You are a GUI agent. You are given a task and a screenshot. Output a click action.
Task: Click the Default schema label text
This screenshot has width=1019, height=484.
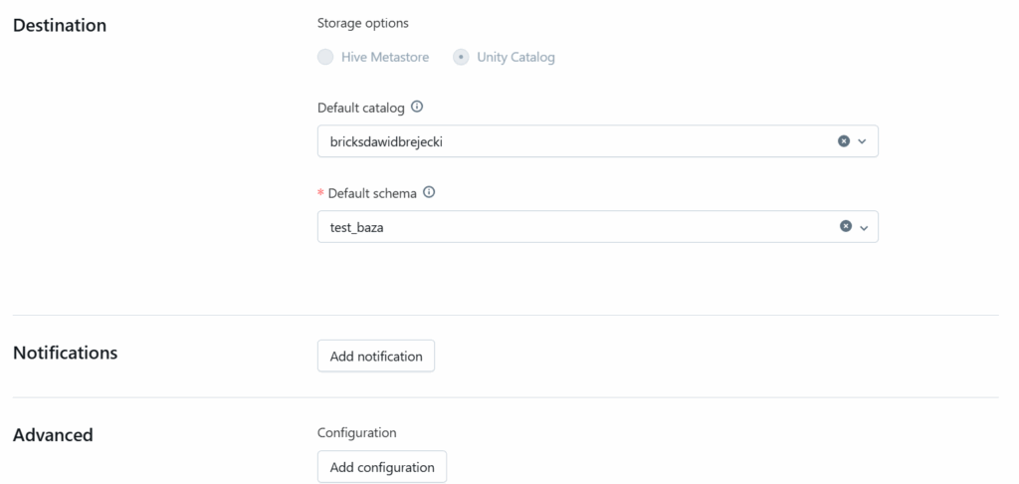[372, 193]
